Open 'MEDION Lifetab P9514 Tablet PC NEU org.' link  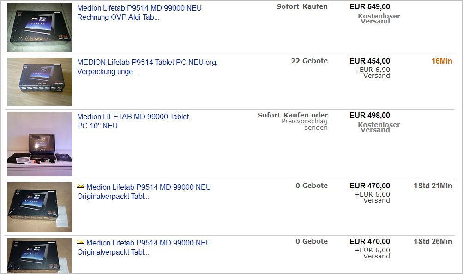[x=147, y=67]
